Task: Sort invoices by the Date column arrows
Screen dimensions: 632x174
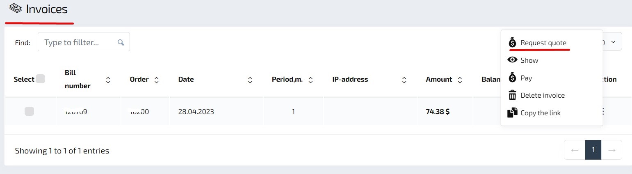Action: coord(250,80)
